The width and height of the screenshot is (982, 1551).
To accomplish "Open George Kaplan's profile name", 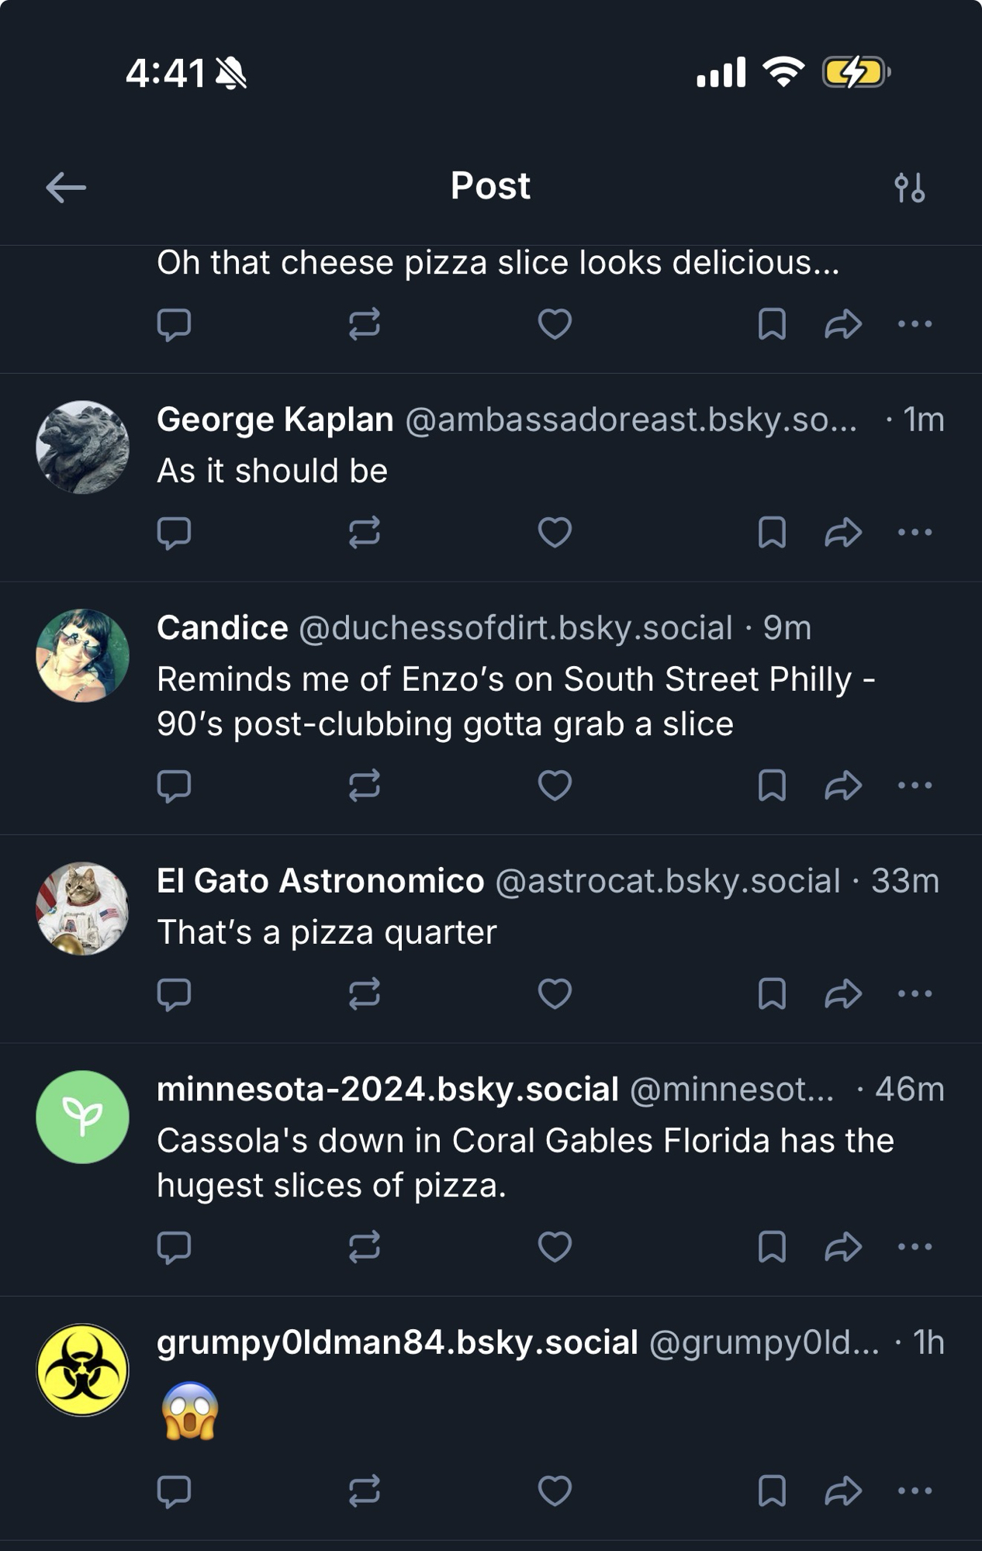I will tap(275, 420).
